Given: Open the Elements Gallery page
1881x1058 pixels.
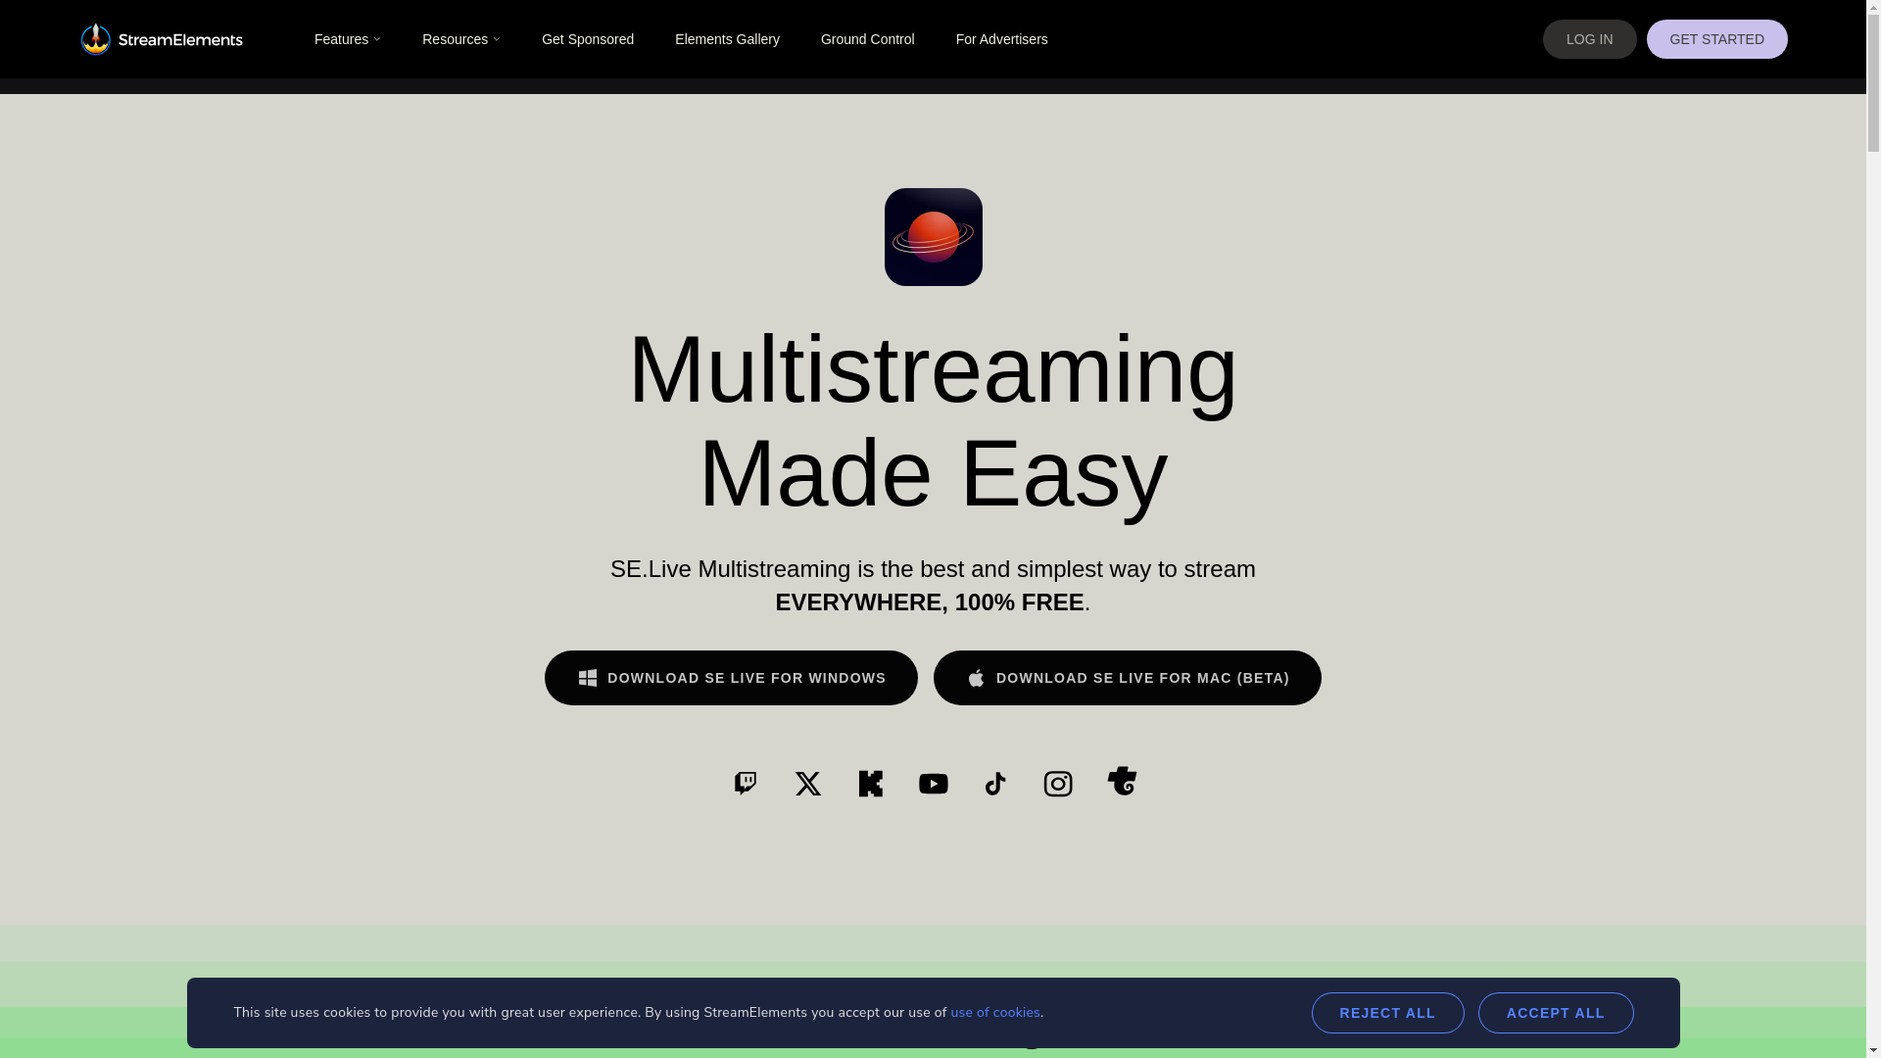Looking at the screenshot, I should pos(727,39).
